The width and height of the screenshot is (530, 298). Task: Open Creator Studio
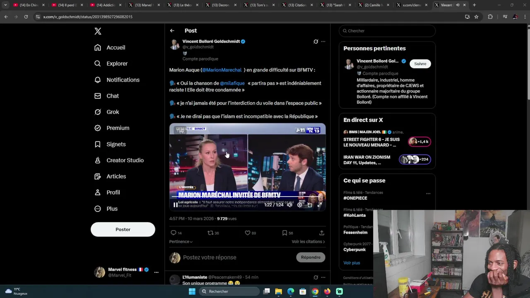(119, 161)
